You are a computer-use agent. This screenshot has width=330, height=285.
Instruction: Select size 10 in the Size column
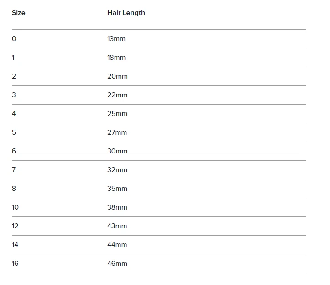tap(15, 207)
